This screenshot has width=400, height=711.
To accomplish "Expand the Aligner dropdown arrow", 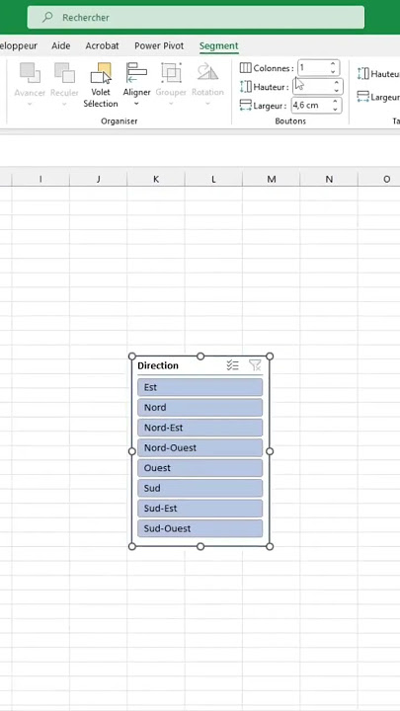I will click(x=136, y=104).
